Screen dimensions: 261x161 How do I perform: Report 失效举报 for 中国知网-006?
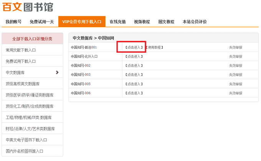236,93
